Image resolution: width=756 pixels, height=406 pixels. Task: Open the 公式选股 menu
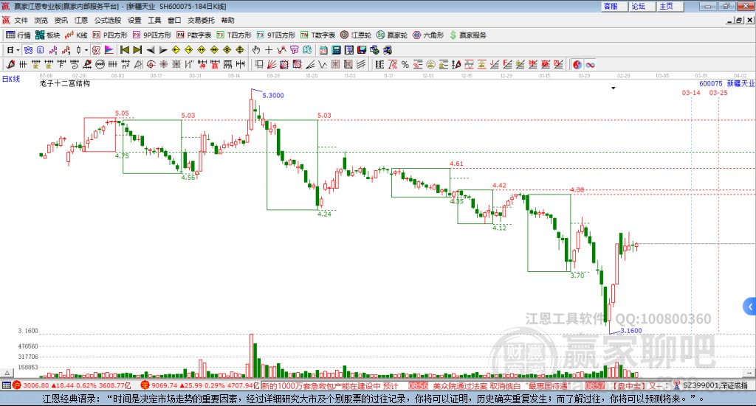(108, 20)
